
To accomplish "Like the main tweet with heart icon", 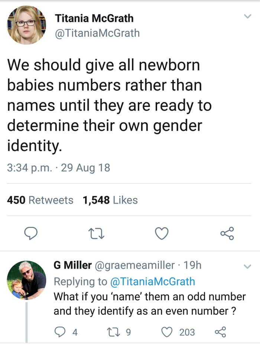I will click(x=162, y=233).
